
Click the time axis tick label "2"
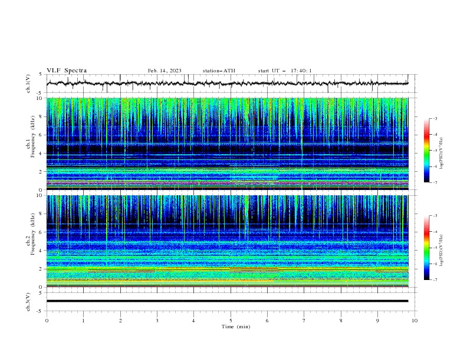click(120, 321)
